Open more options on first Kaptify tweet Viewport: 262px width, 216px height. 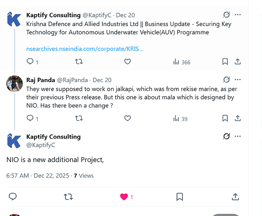[x=238, y=15]
